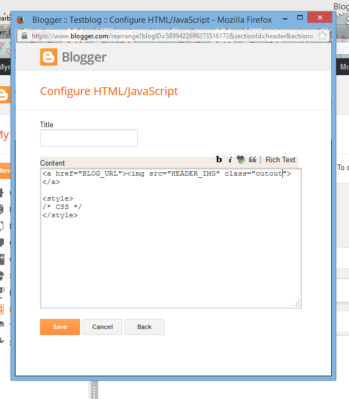Click the Configure HTML/JavaScript heading

(109, 91)
